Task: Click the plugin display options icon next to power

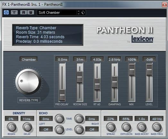Action: pos(14,13)
